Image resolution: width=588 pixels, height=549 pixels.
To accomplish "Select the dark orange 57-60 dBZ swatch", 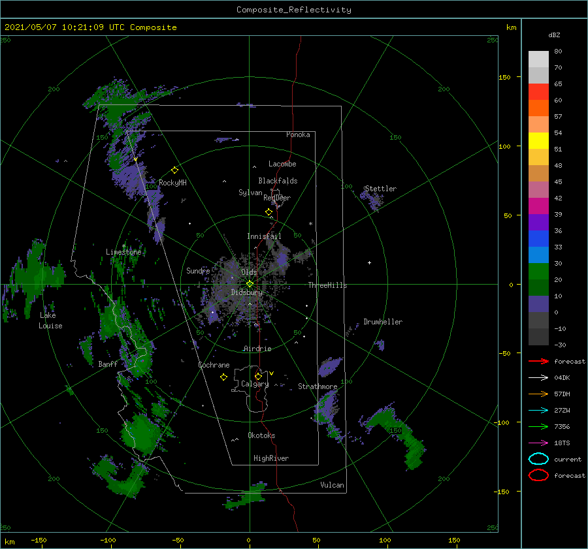I will click(x=538, y=108).
